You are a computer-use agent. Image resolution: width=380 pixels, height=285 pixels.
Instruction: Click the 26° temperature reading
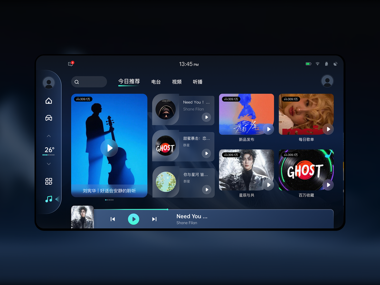click(49, 150)
